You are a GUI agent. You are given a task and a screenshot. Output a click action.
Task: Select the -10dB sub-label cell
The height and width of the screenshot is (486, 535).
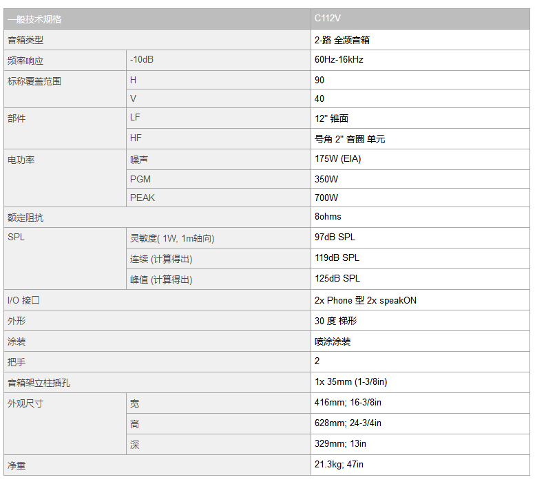pyautogui.click(x=218, y=61)
